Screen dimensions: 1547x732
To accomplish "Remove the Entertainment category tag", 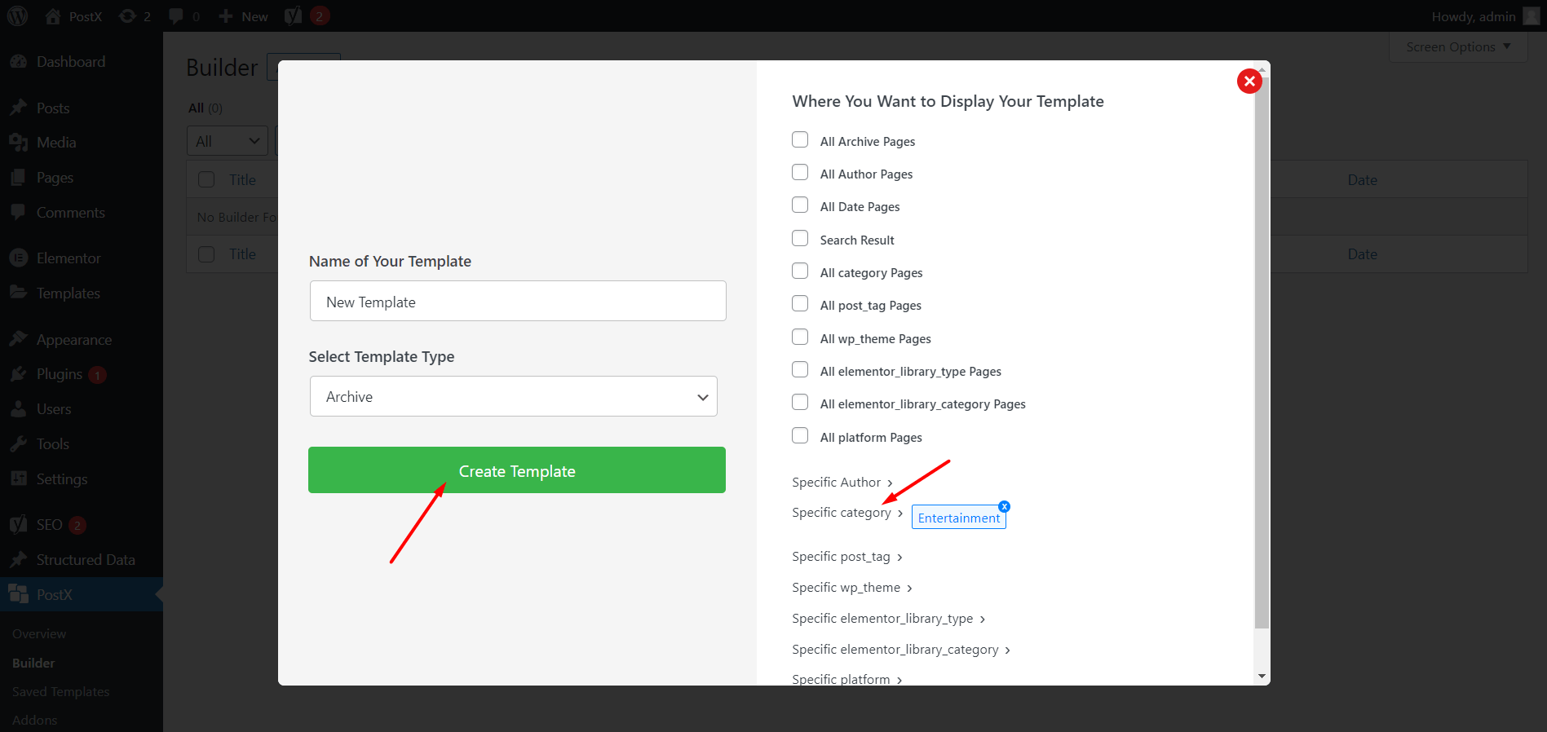I will coord(1005,506).
